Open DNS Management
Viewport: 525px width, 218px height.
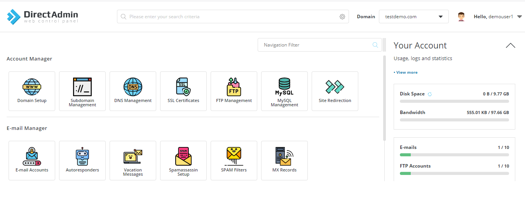pyautogui.click(x=133, y=91)
